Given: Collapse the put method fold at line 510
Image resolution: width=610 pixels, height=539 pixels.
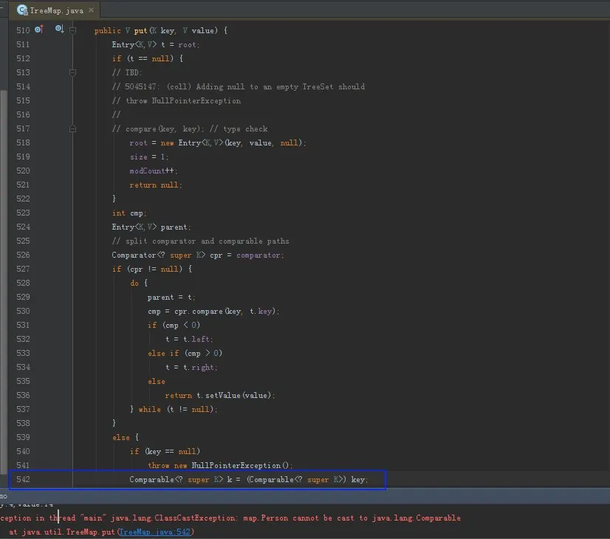Looking at the screenshot, I should [72, 30].
